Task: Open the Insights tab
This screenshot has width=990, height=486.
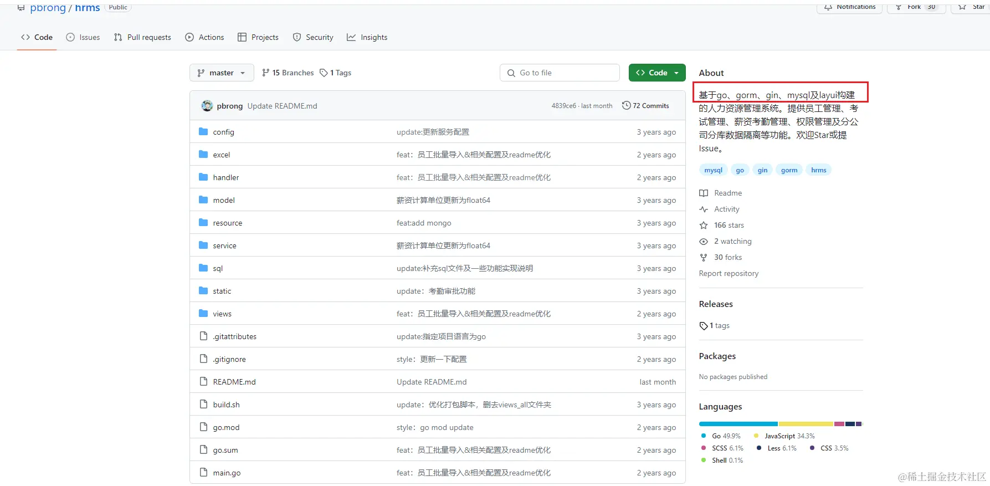Action: click(x=367, y=37)
